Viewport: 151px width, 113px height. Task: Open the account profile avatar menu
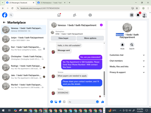point(144,15)
